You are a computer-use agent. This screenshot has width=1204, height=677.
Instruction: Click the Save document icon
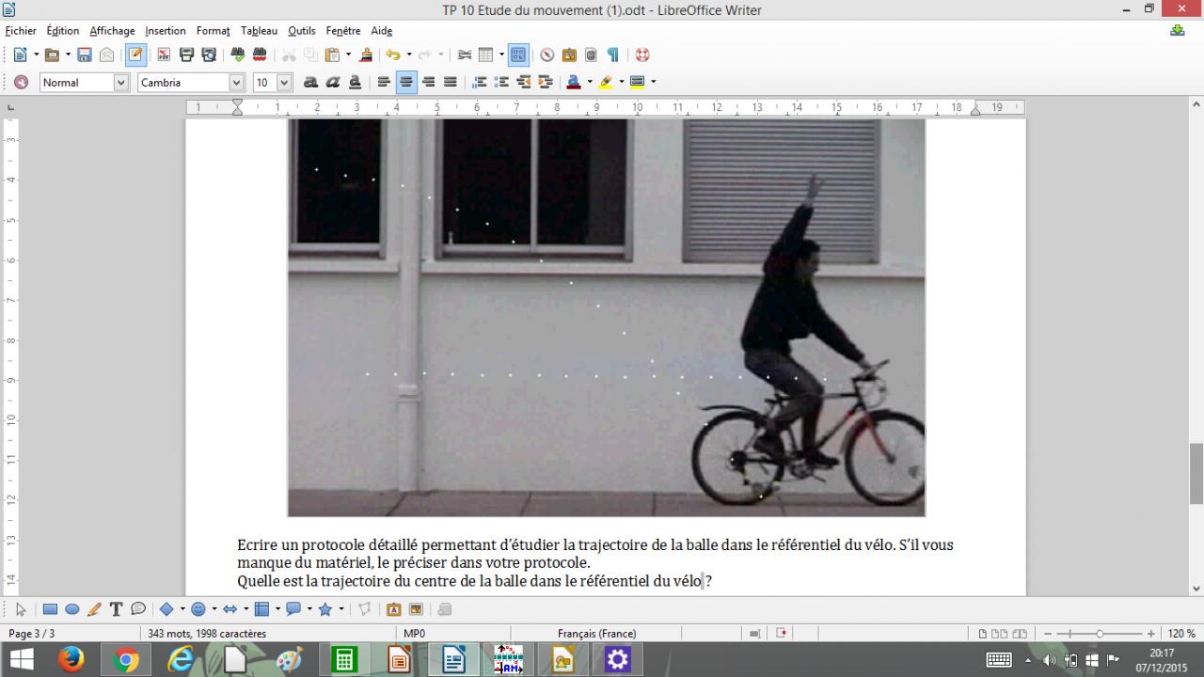pyautogui.click(x=85, y=55)
